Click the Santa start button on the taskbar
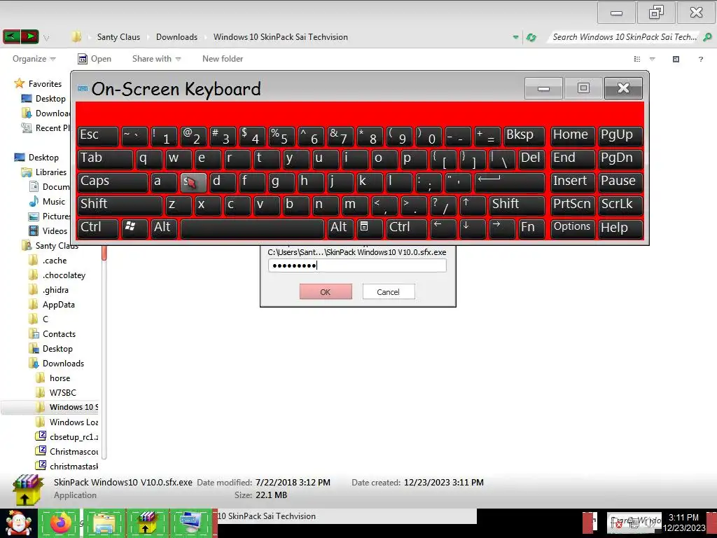The width and height of the screenshot is (717, 538). [x=18, y=523]
